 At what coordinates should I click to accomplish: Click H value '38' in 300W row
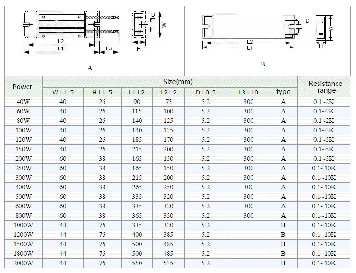pyautogui.click(x=102, y=178)
